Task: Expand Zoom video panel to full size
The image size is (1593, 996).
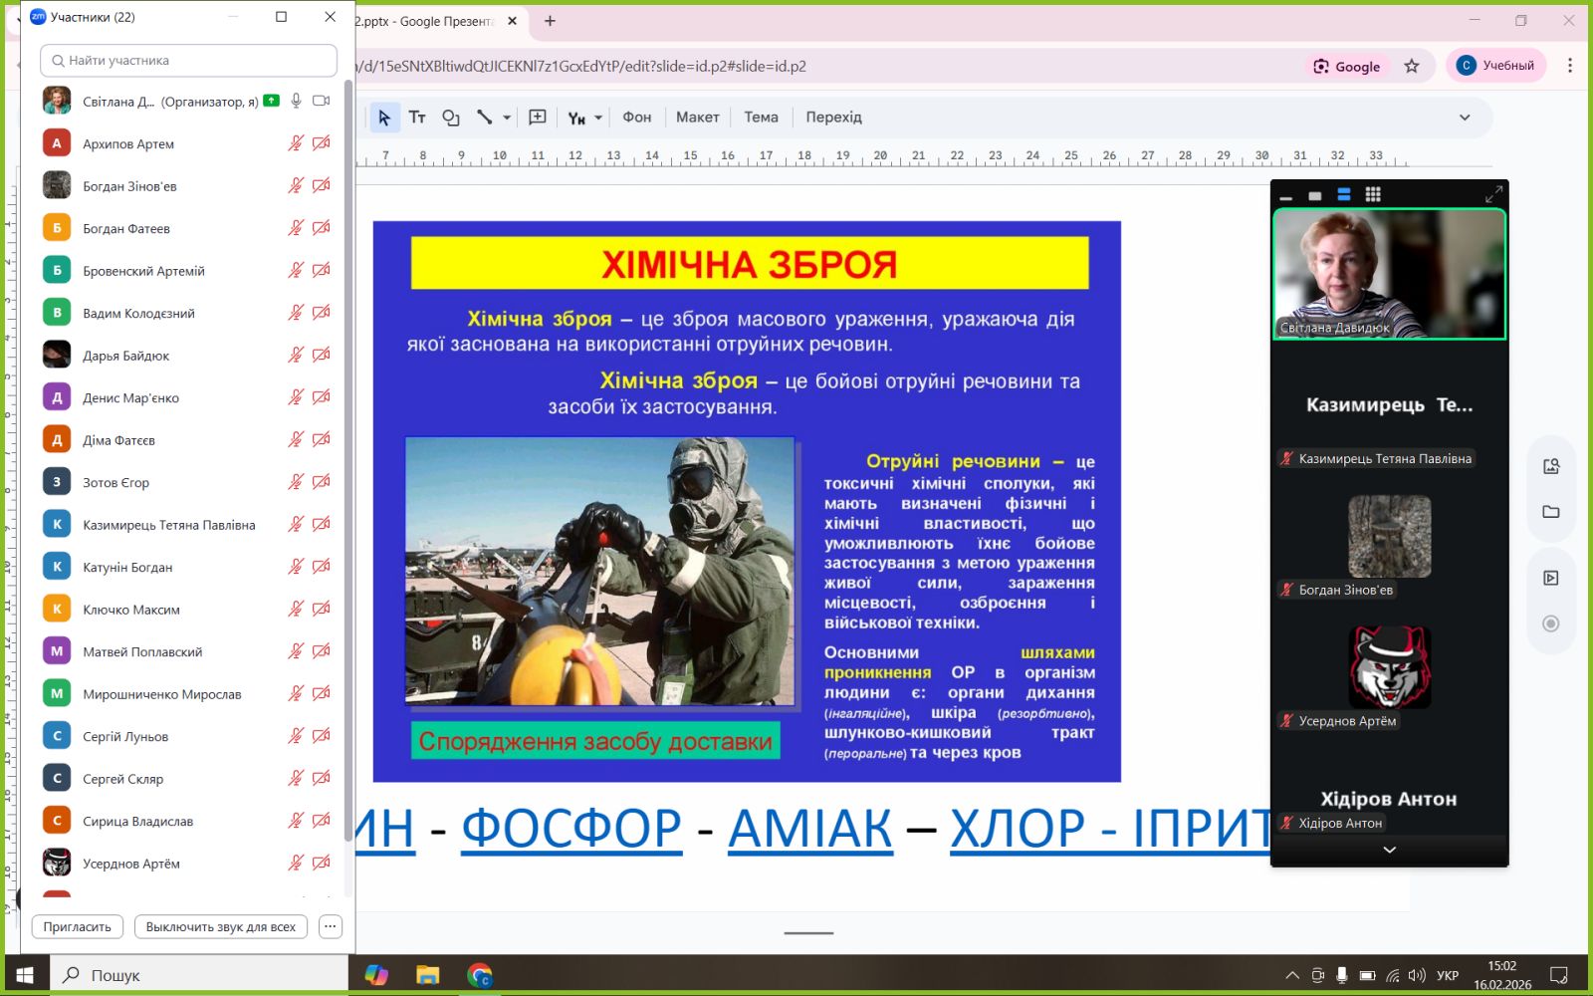Action: [x=1493, y=194]
